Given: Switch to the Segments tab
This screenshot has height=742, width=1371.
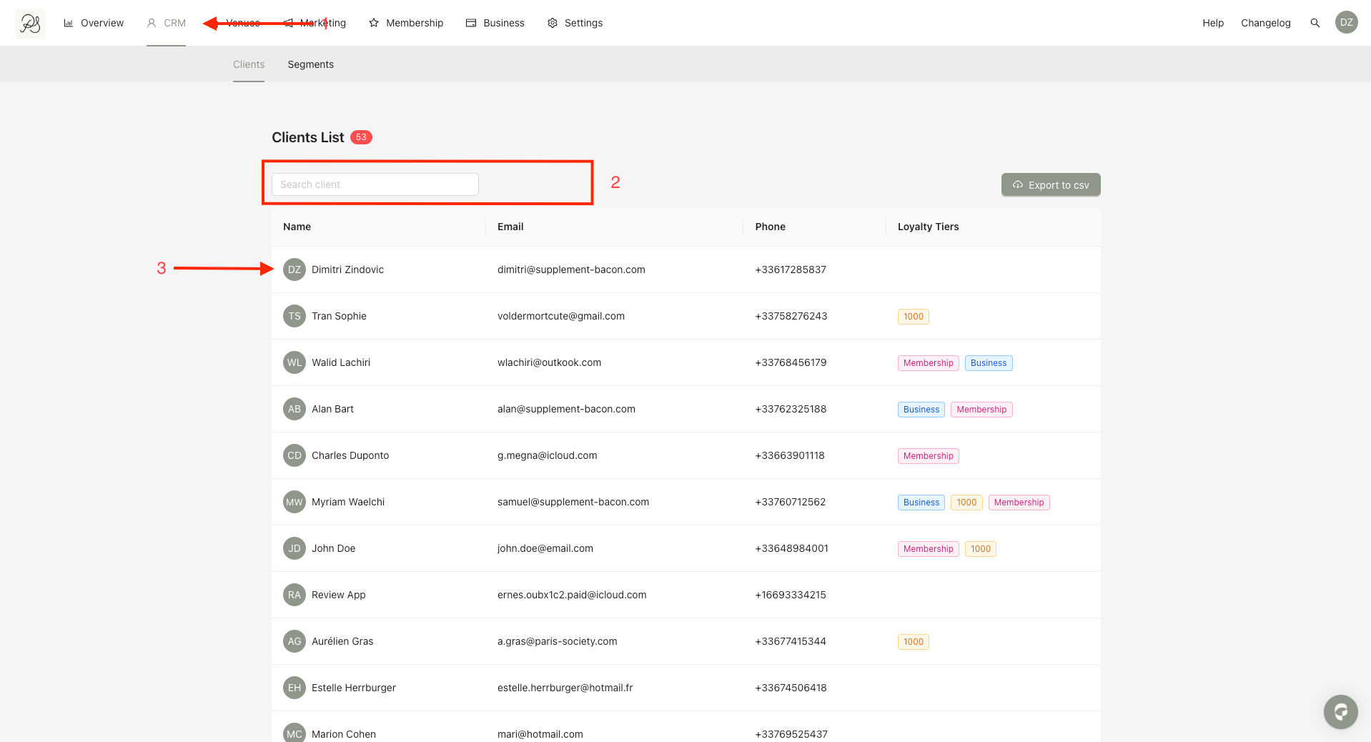Looking at the screenshot, I should (311, 64).
